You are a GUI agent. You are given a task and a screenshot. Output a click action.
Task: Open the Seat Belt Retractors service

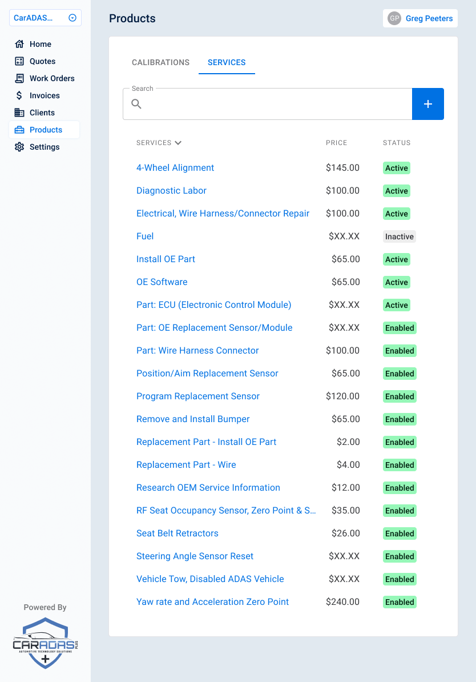coord(177,533)
